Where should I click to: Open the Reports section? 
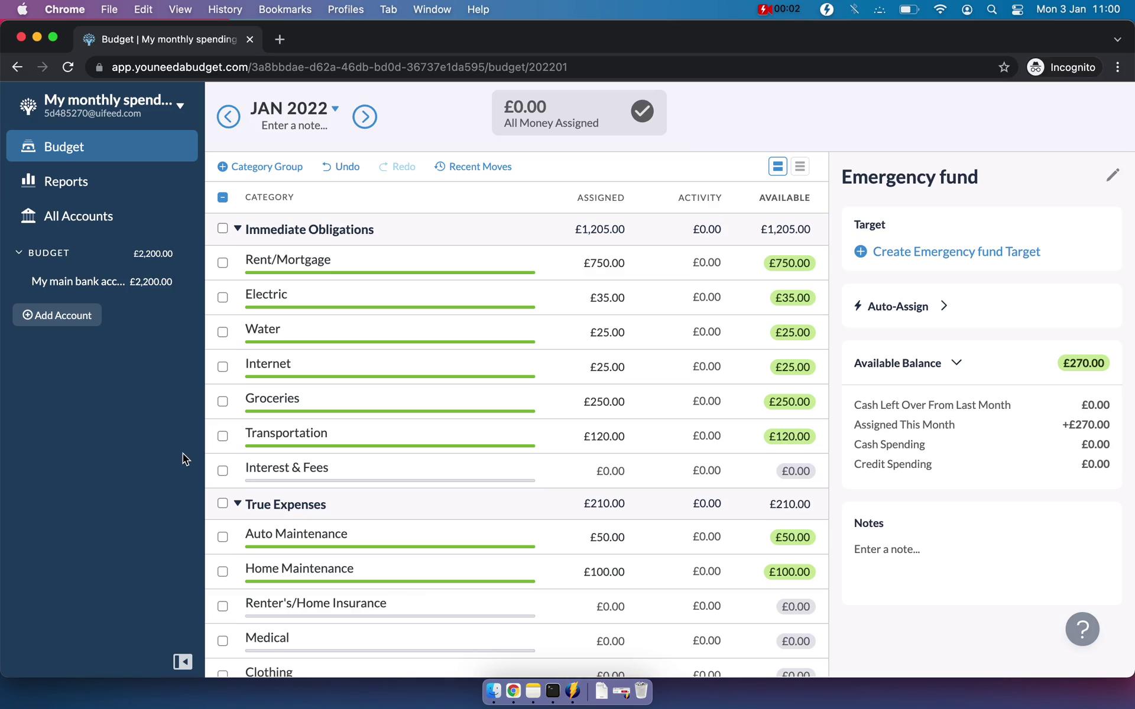pyautogui.click(x=66, y=181)
